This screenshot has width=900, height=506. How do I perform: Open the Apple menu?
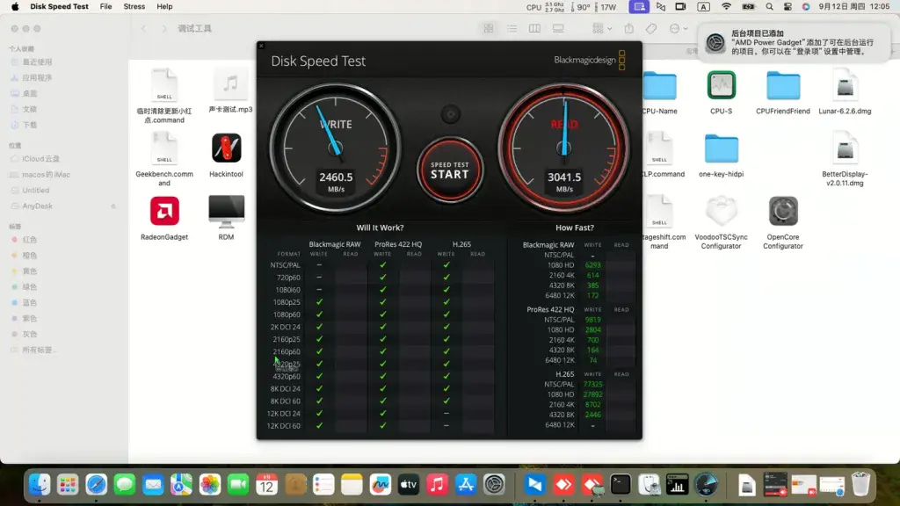pos(15,6)
